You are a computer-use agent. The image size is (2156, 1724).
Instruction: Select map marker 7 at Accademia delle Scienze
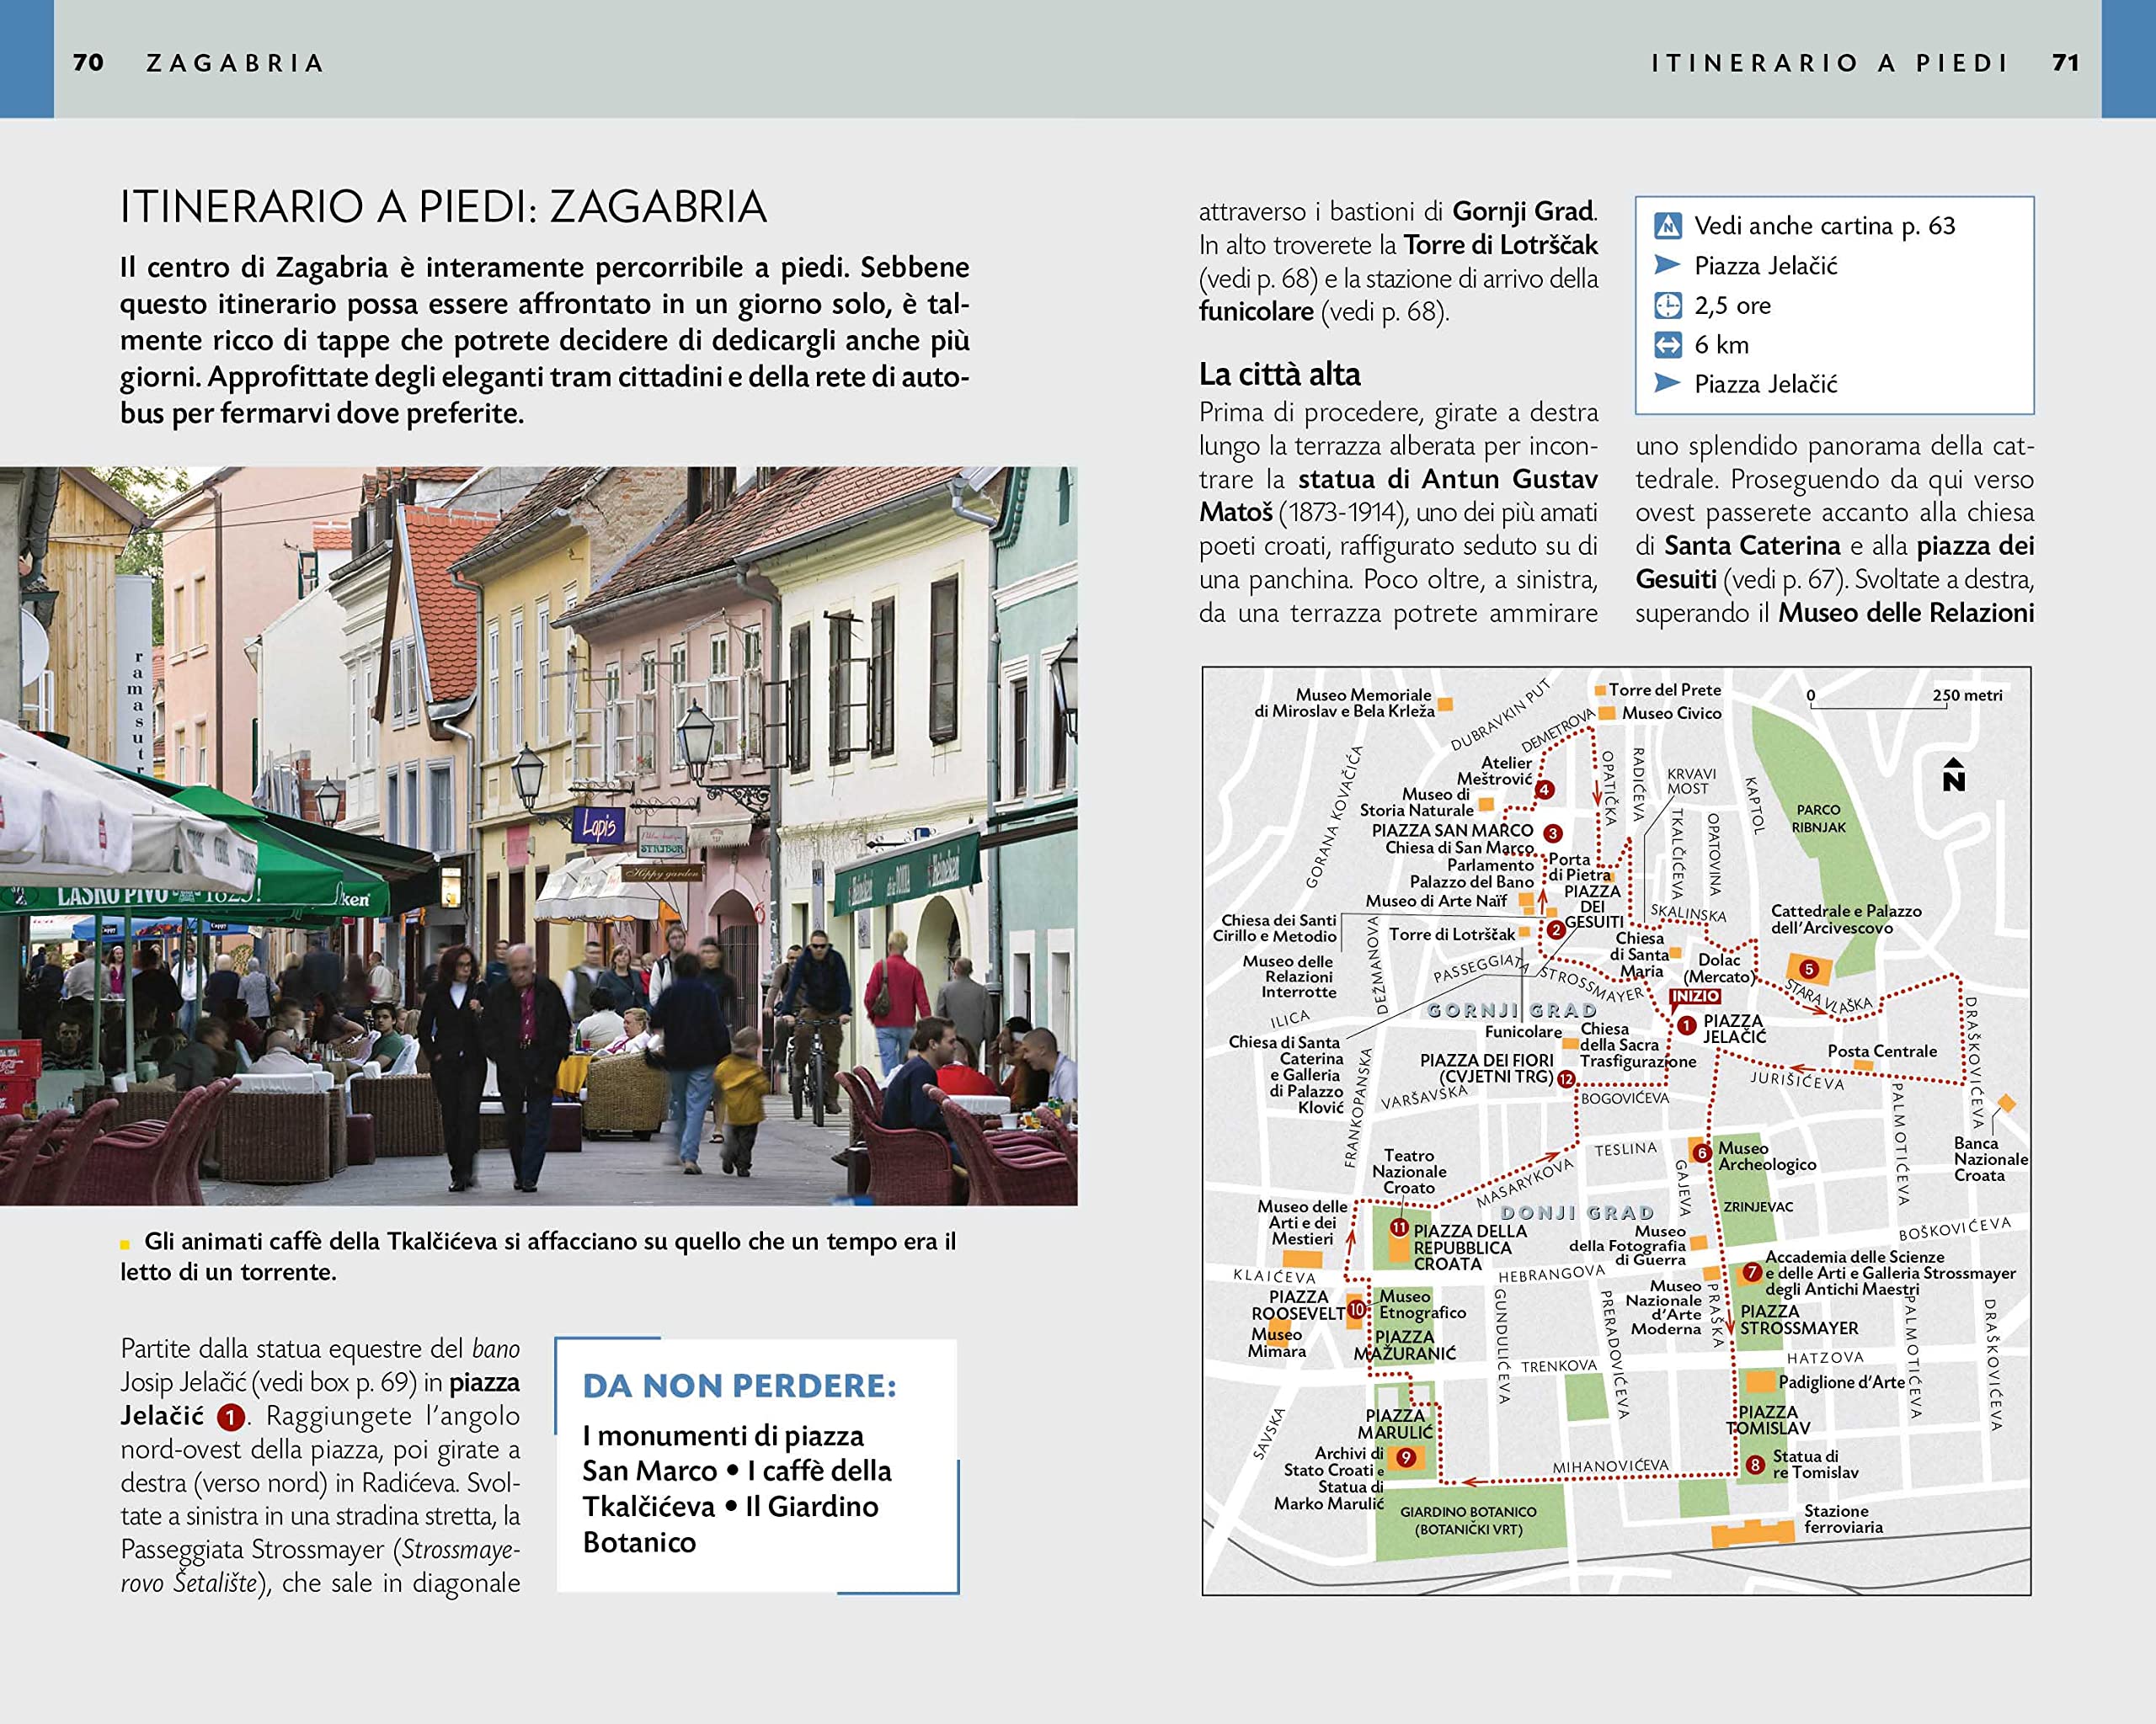pyautogui.click(x=1752, y=1272)
